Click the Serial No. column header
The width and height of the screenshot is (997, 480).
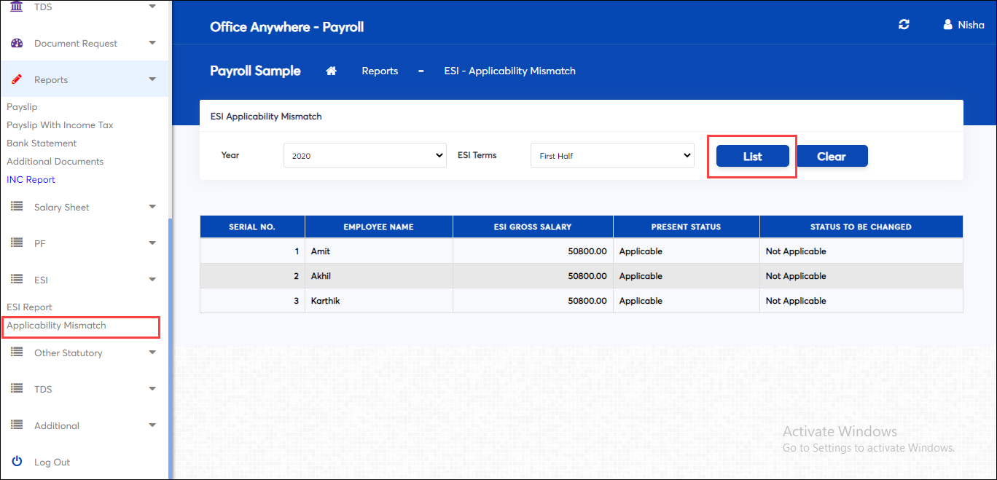pyautogui.click(x=252, y=227)
